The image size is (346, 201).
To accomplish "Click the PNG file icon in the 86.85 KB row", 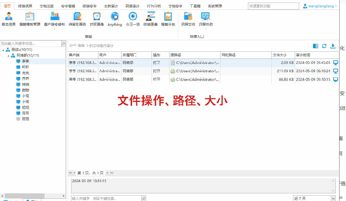I will pyautogui.click(x=173, y=80).
